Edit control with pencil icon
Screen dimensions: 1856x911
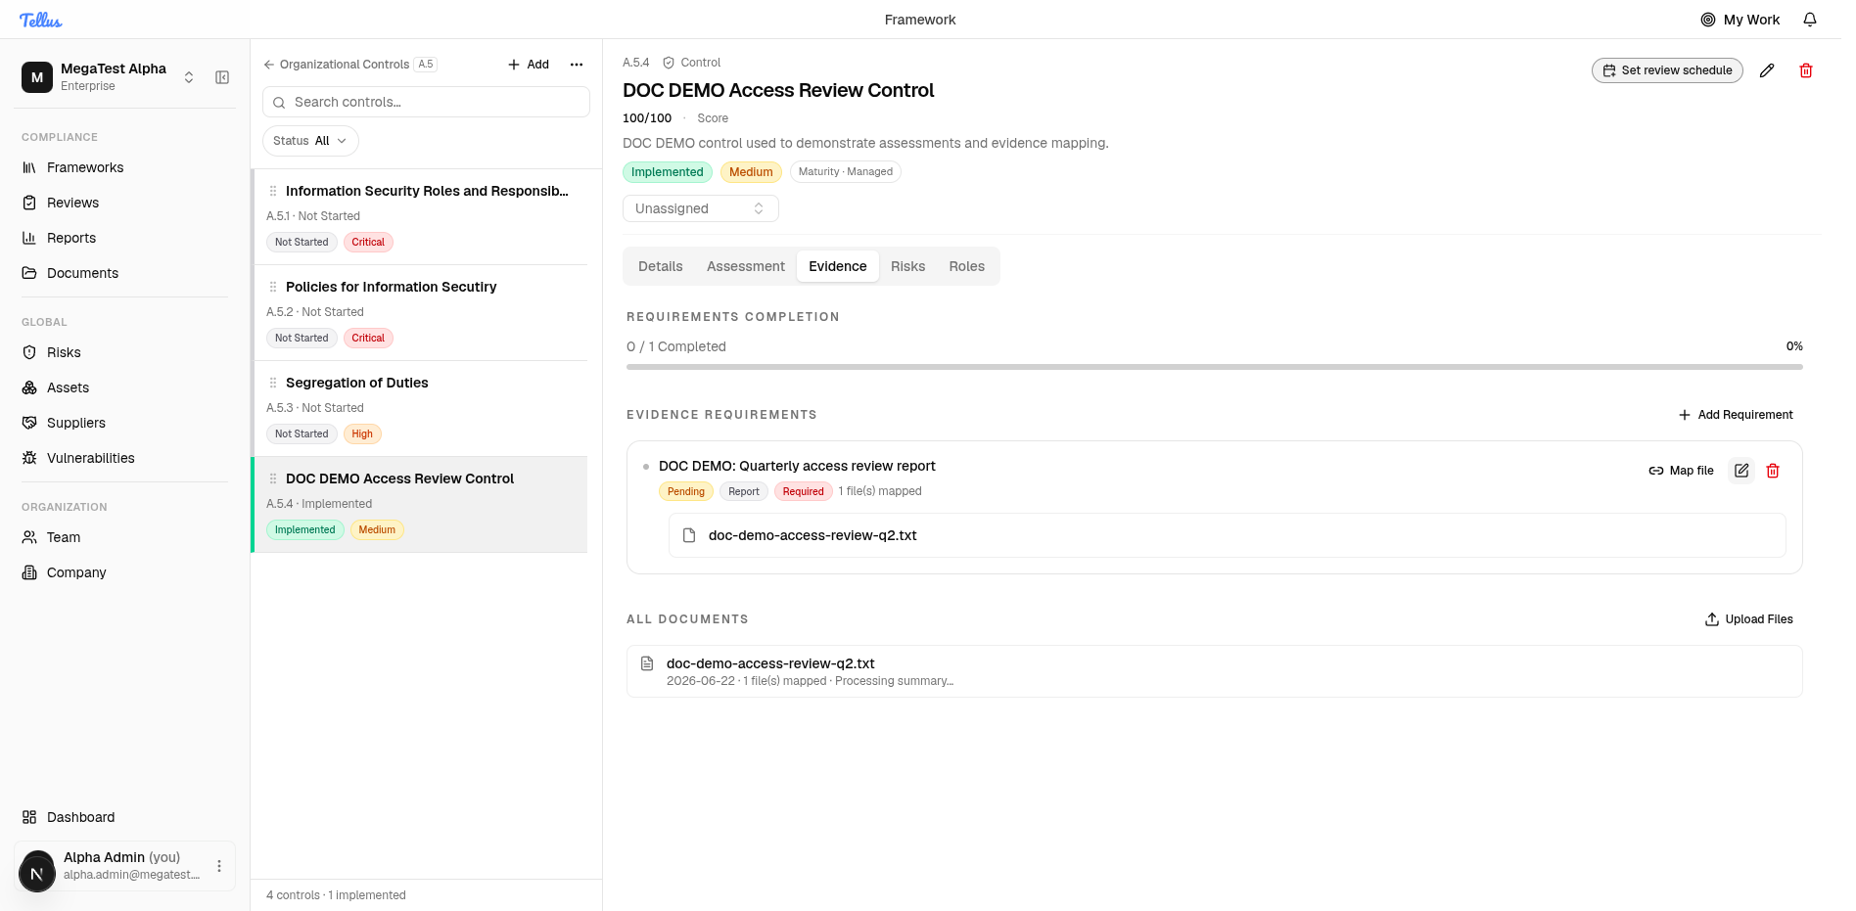pos(1767,70)
